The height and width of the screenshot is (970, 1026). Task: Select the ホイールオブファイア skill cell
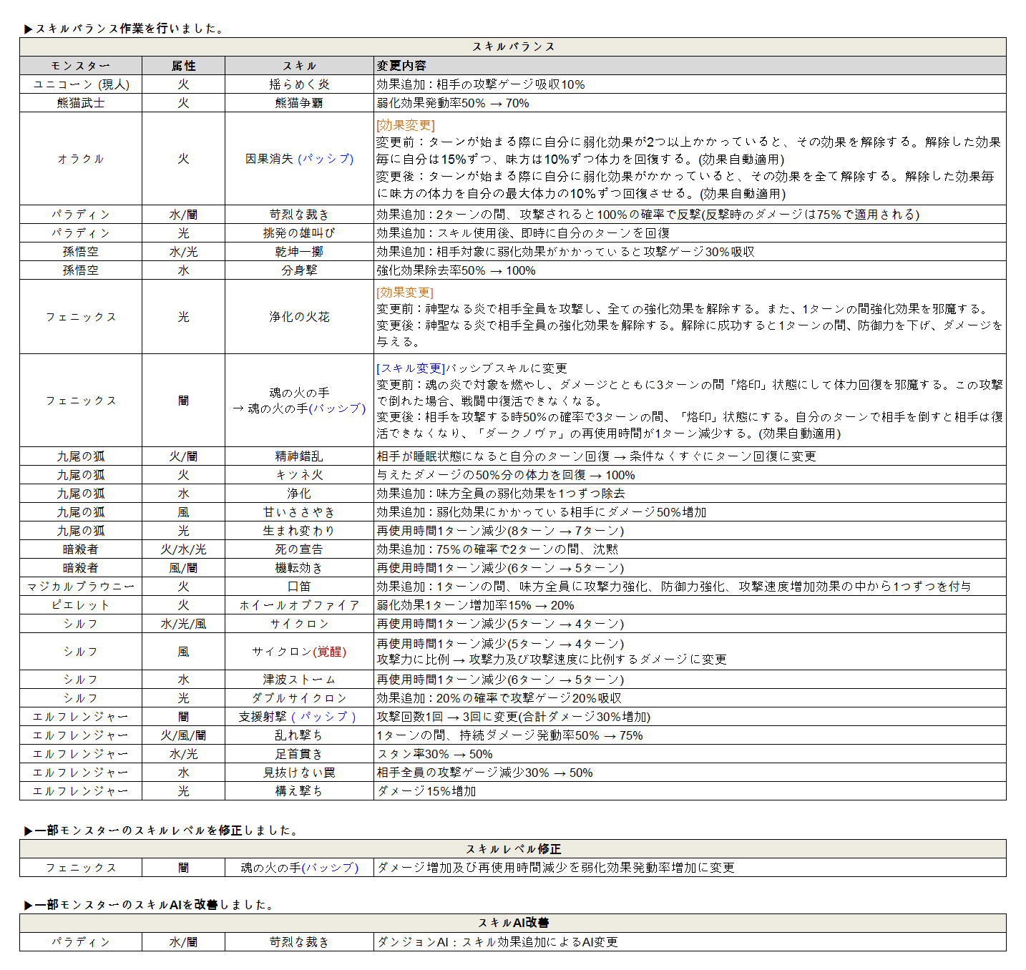(299, 605)
